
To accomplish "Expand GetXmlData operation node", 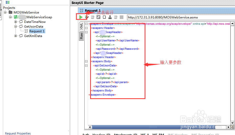I will (15, 36).
